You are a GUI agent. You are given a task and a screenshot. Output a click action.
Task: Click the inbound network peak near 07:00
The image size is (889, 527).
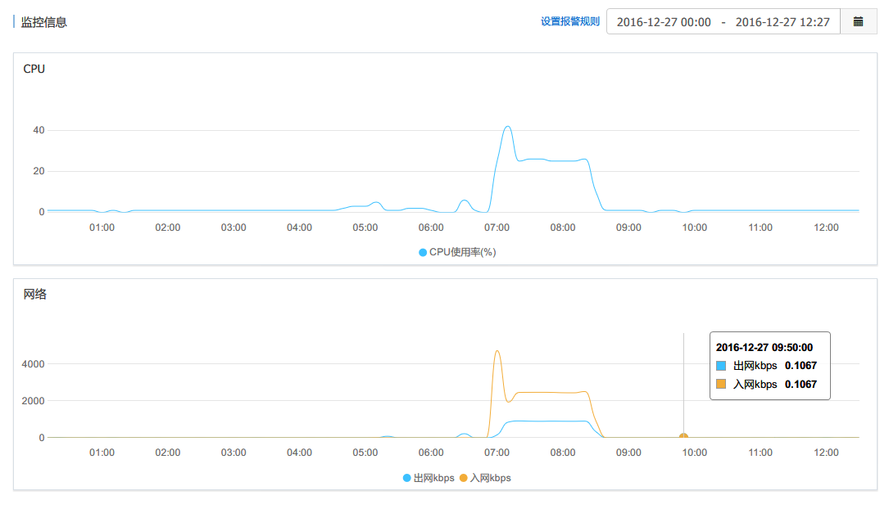[497, 352]
